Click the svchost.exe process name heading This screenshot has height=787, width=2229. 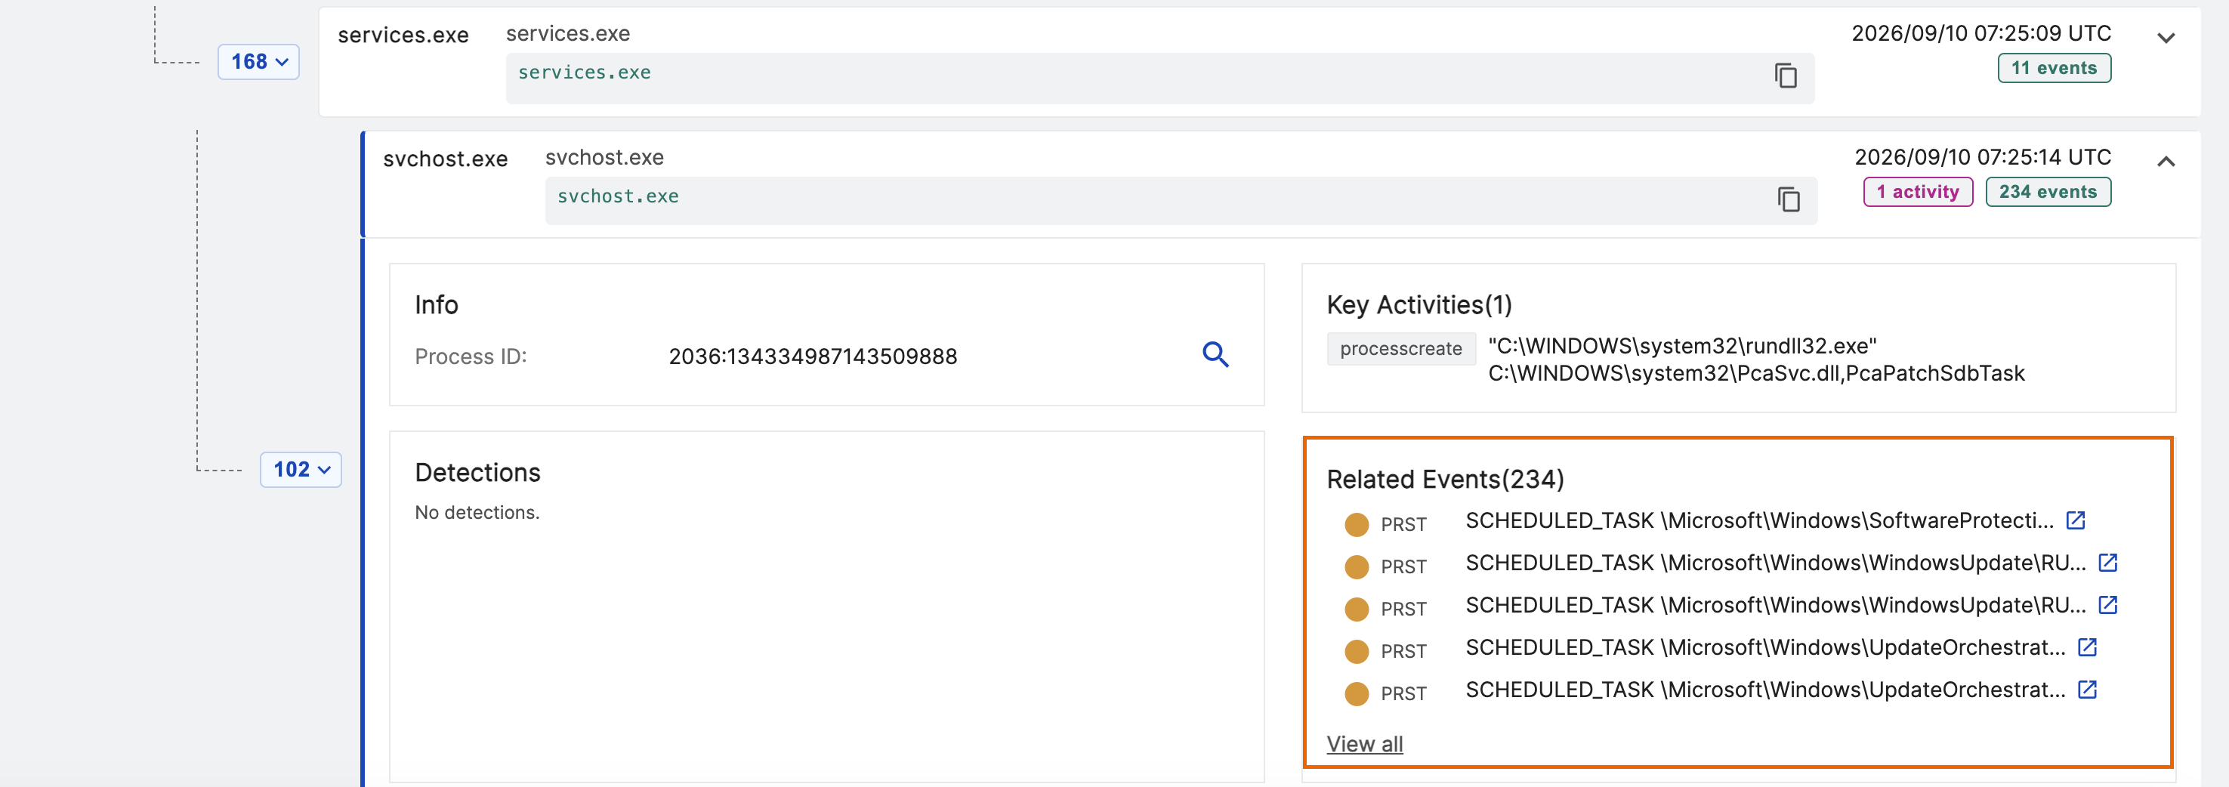[x=445, y=159]
